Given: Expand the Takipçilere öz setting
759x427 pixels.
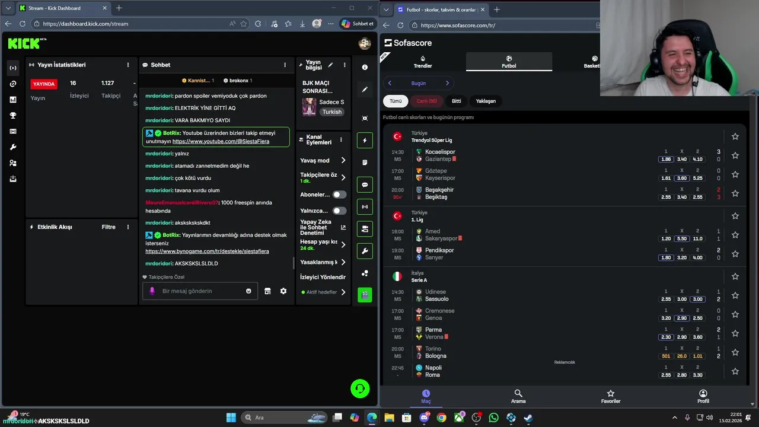Looking at the screenshot, I should click(x=343, y=177).
